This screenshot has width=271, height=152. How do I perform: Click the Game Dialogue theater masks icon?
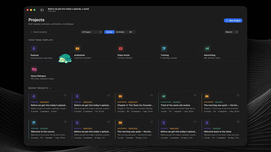pos(34,69)
